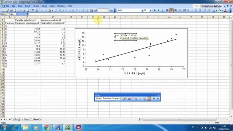This screenshot has width=233, height=131.
Task: Open the Edit menu
Action: [13, 6]
